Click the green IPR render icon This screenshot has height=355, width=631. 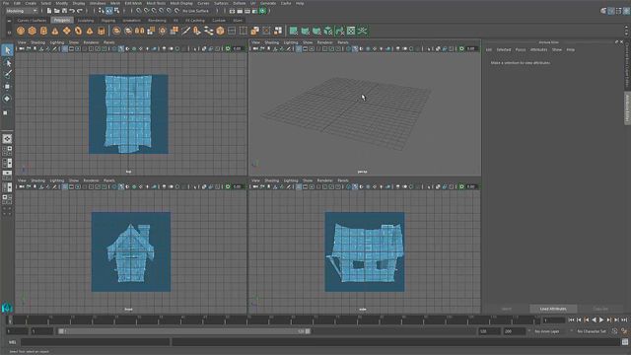pyautogui.click(x=262, y=11)
